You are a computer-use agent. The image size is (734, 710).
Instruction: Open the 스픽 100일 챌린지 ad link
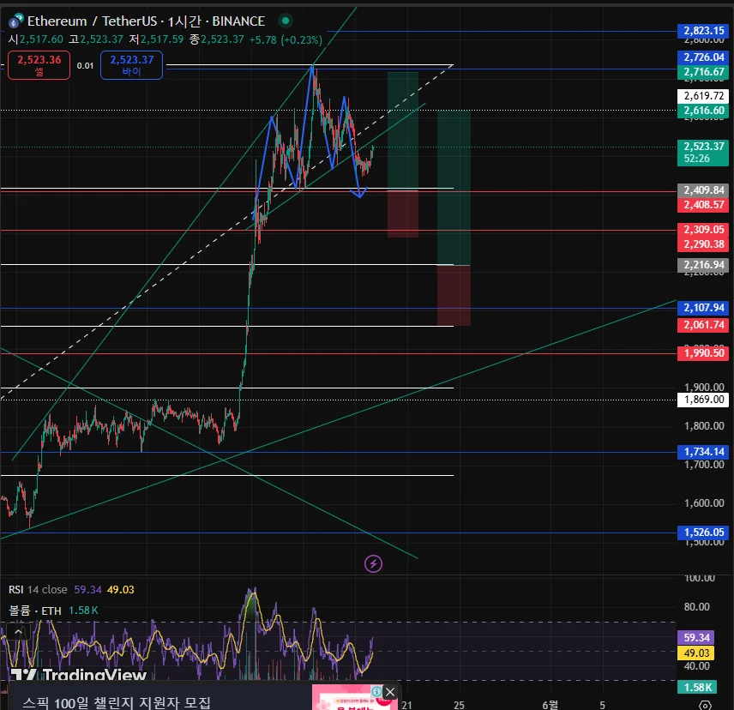pyautogui.click(x=117, y=702)
